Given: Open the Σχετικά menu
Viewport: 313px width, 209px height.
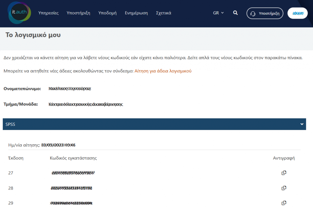Looking at the screenshot, I should [164, 13].
